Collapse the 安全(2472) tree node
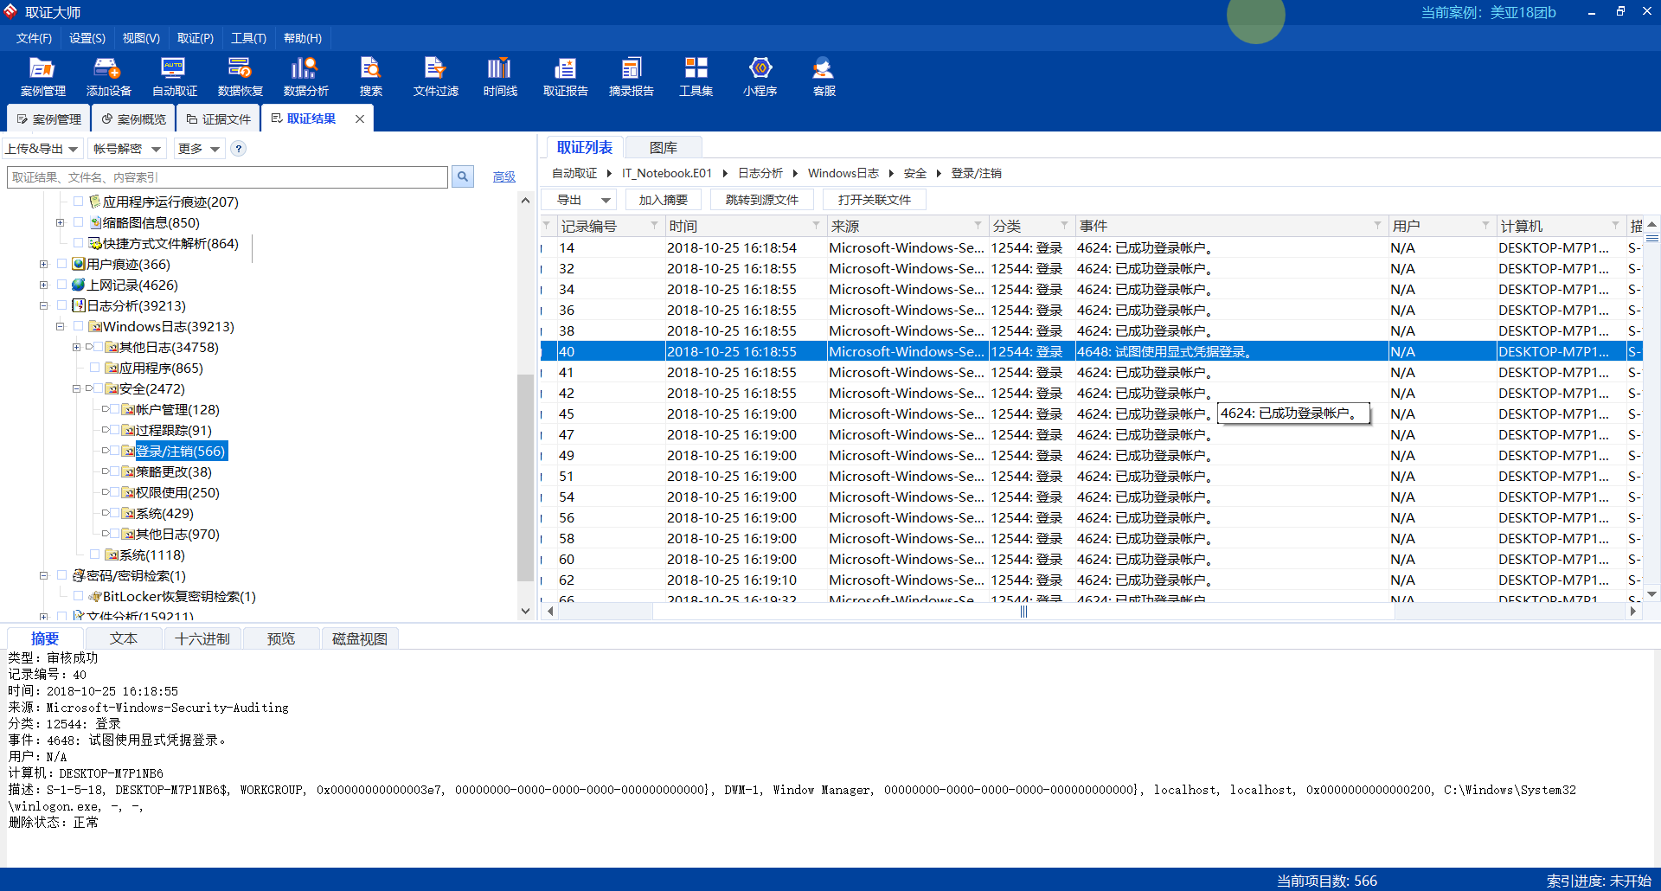 point(76,388)
